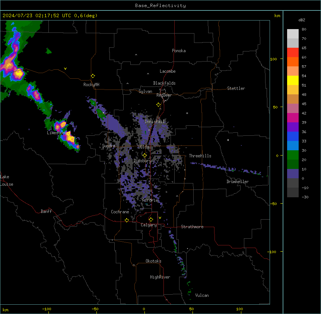Click the -50 km tick on right axis

point(273,204)
